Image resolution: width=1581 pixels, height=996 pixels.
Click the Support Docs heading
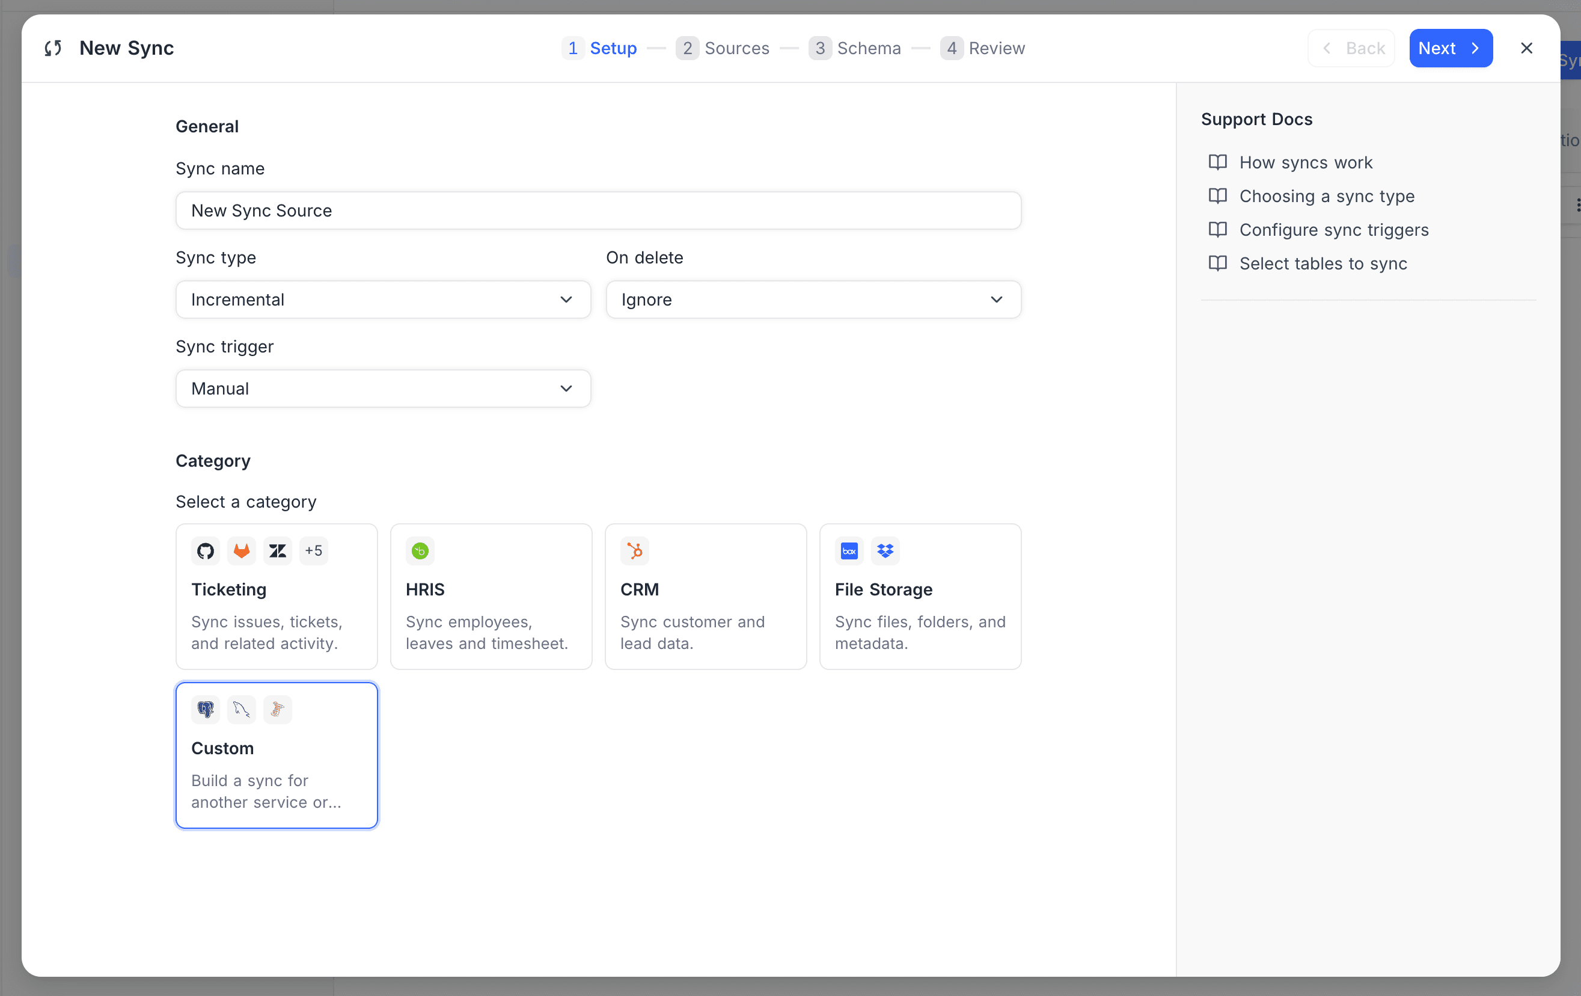[x=1256, y=119]
